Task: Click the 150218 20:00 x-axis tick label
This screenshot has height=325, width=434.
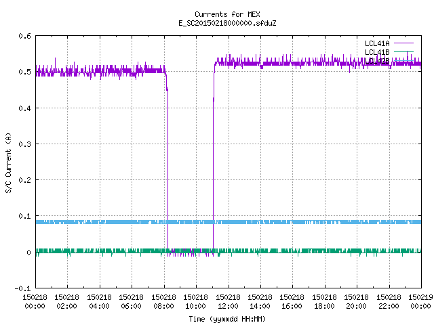Action: tap(356, 301)
